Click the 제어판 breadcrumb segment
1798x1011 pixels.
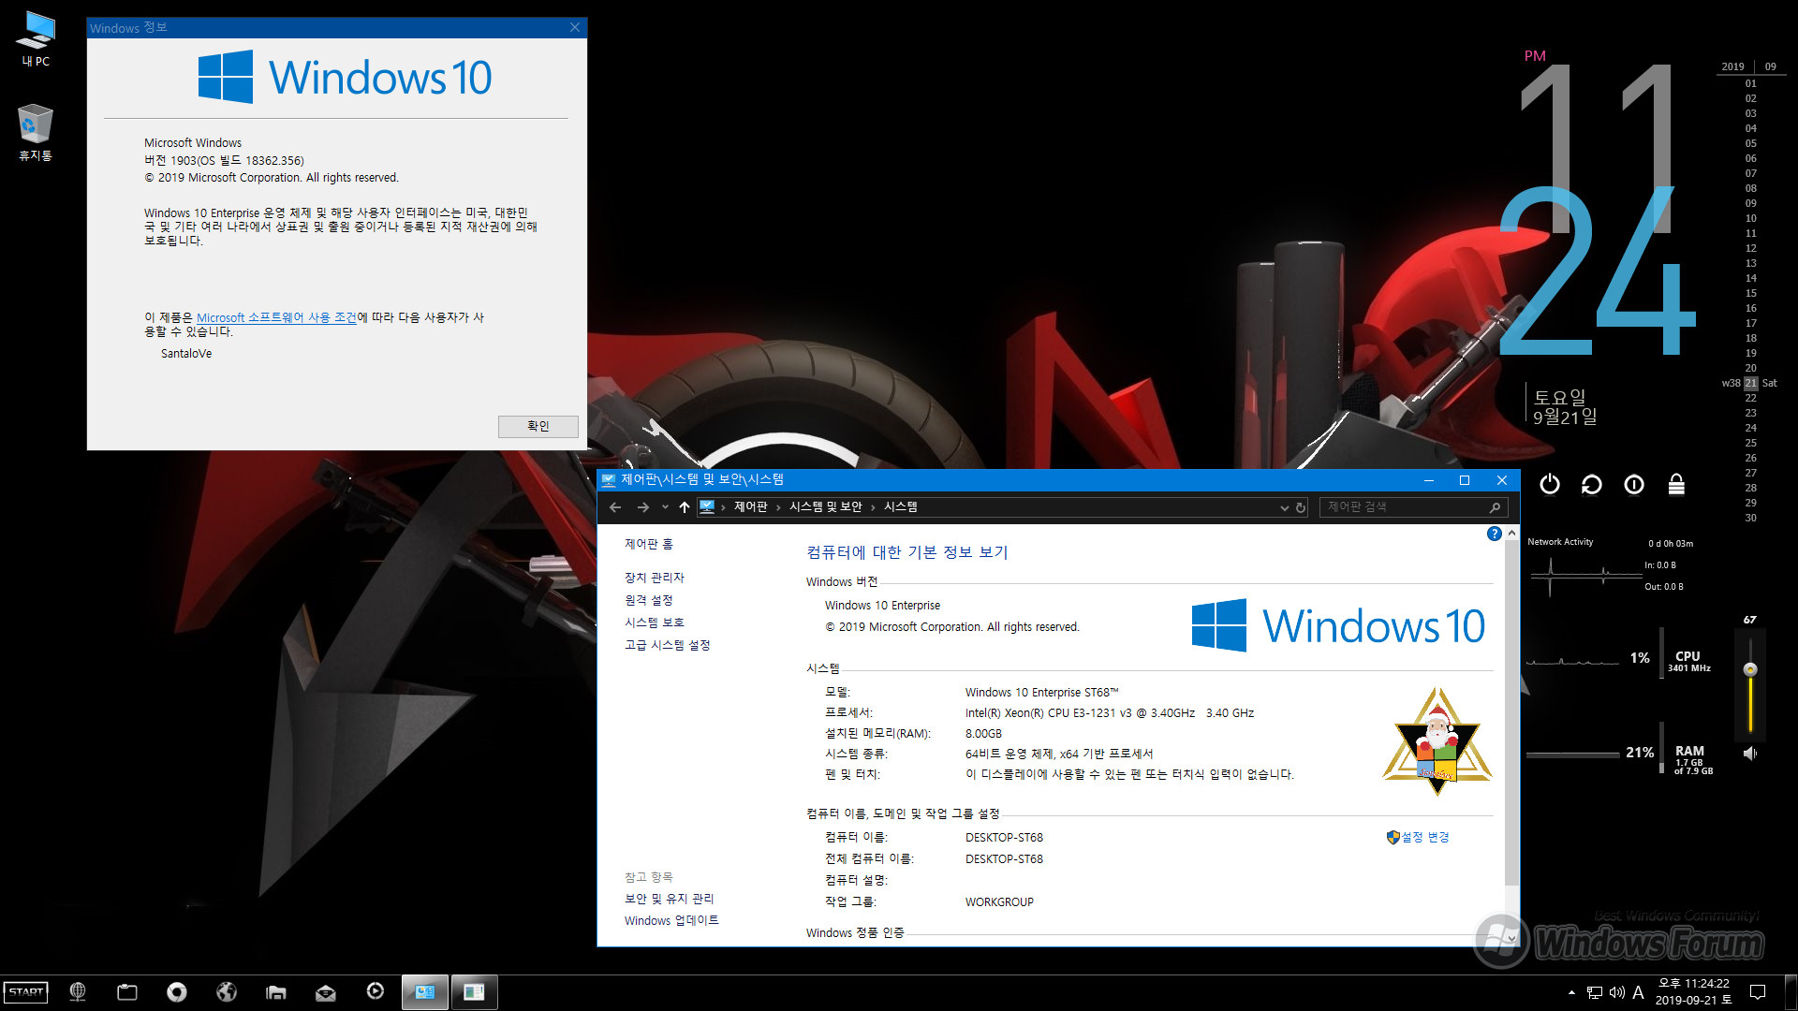pyautogui.click(x=750, y=506)
